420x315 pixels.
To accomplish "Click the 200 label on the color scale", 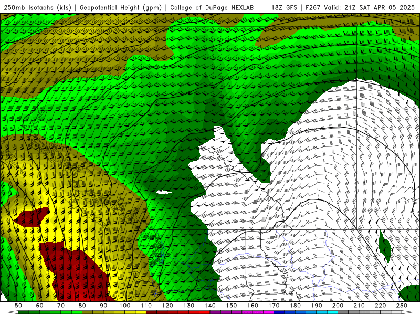I will [x=338, y=306].
